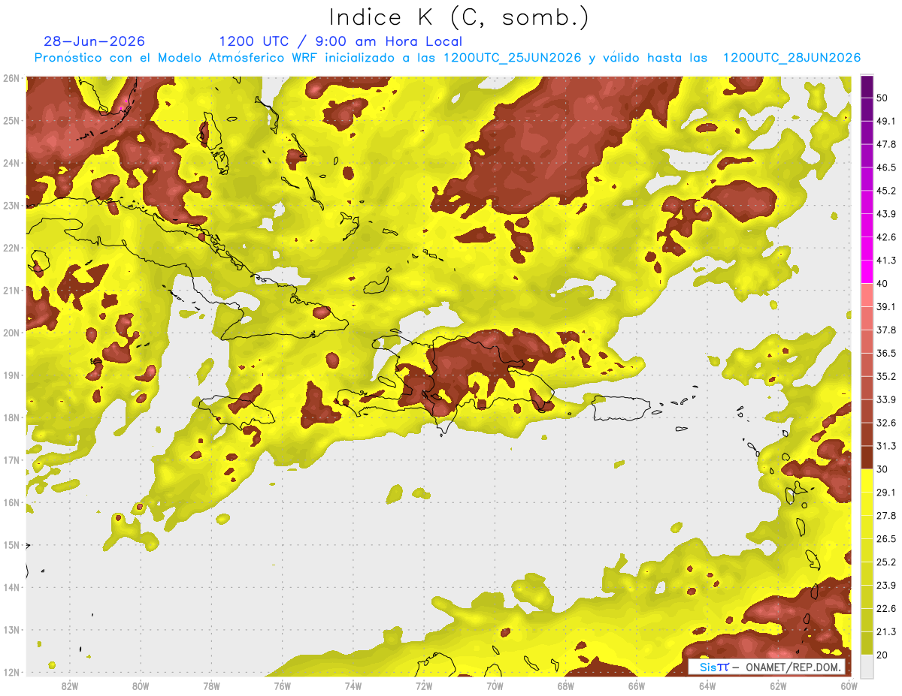Click the '15N' latitude label
Screen dimensions: 902x696
(11, 545)
